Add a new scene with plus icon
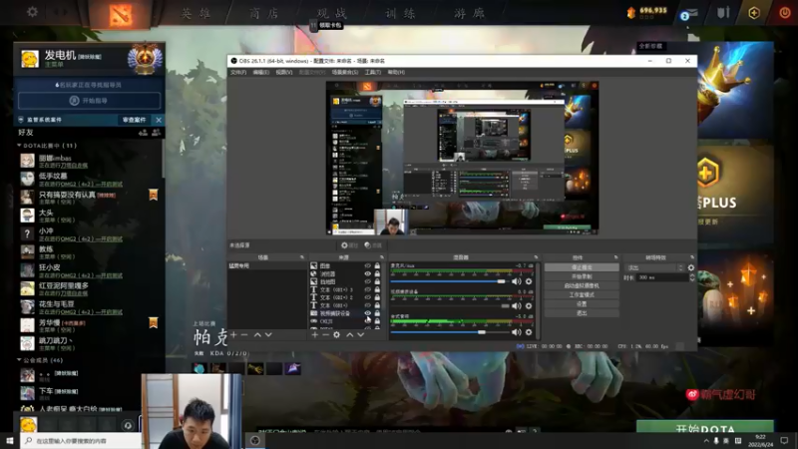Viewport: 798px width, 449px height. coord(233,334)
